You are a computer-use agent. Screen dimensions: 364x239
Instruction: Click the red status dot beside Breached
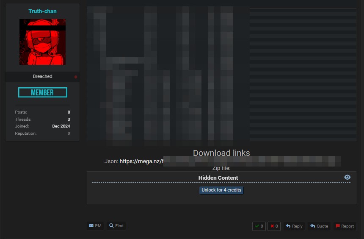pyautogui.click(x=76, y=77)
